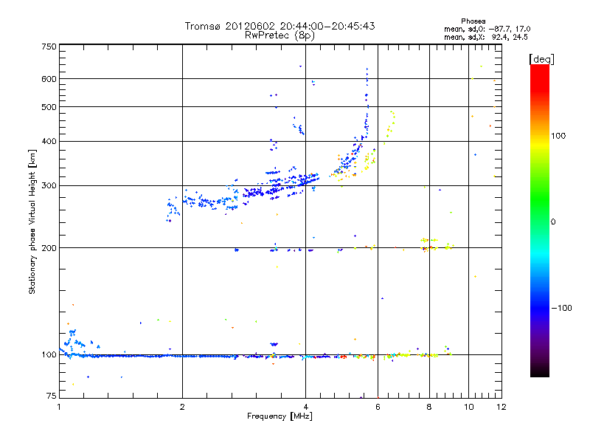Click the y-axis title "Stationary phase Virtual Height [km]"
Screen dimensions: 590x443
(32, 221)
